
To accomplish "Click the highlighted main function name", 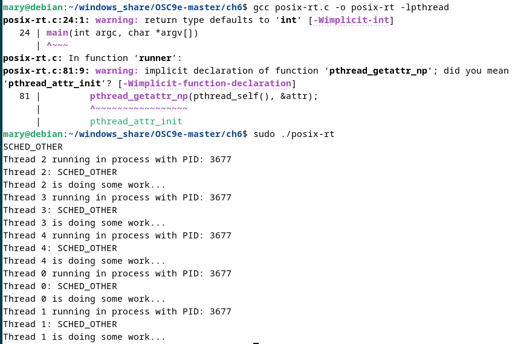I will tap(57, 33).
